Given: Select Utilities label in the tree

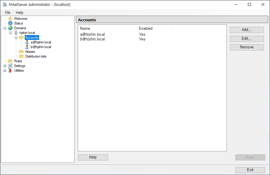Looking at the screenshot, I should click(x=19, y=71).
